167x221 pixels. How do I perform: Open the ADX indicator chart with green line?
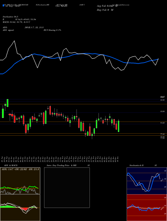click(20, 181)
